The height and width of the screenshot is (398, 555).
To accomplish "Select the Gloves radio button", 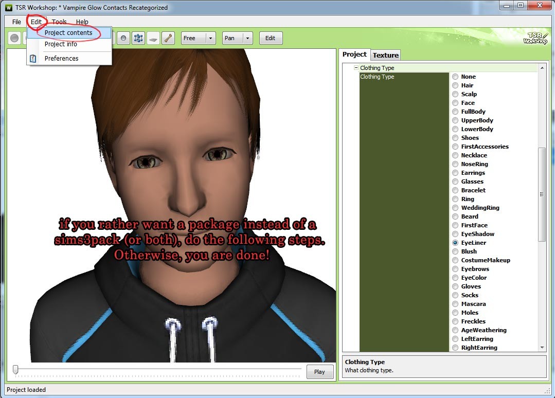I will [455, 286].
